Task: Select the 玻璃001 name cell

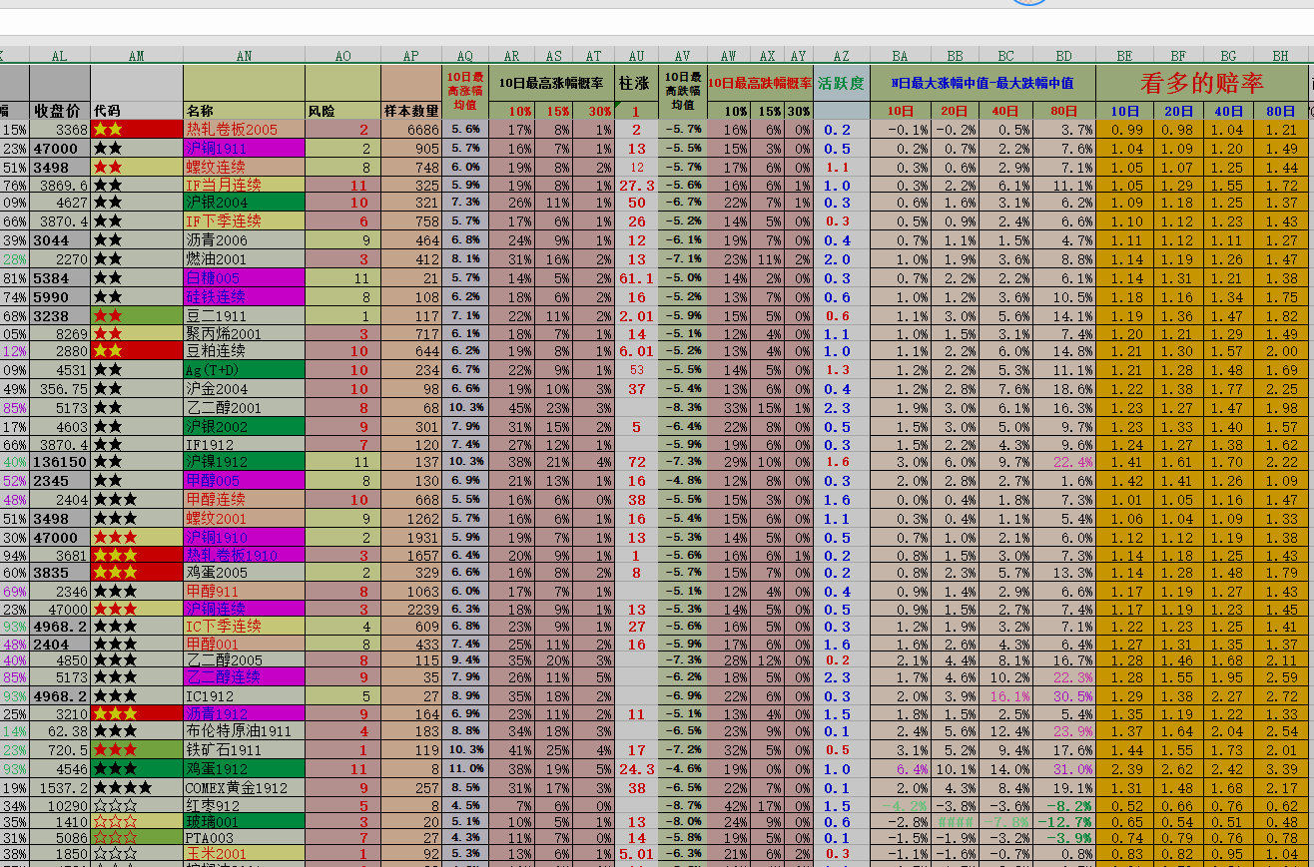Action: (x=244, y=822)
